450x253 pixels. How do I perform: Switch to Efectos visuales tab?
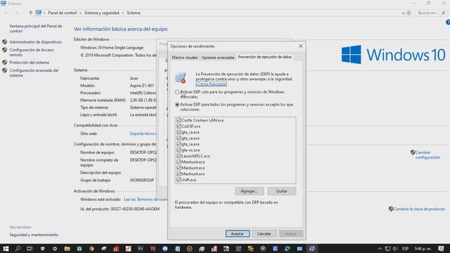click(x=184, y=58)
